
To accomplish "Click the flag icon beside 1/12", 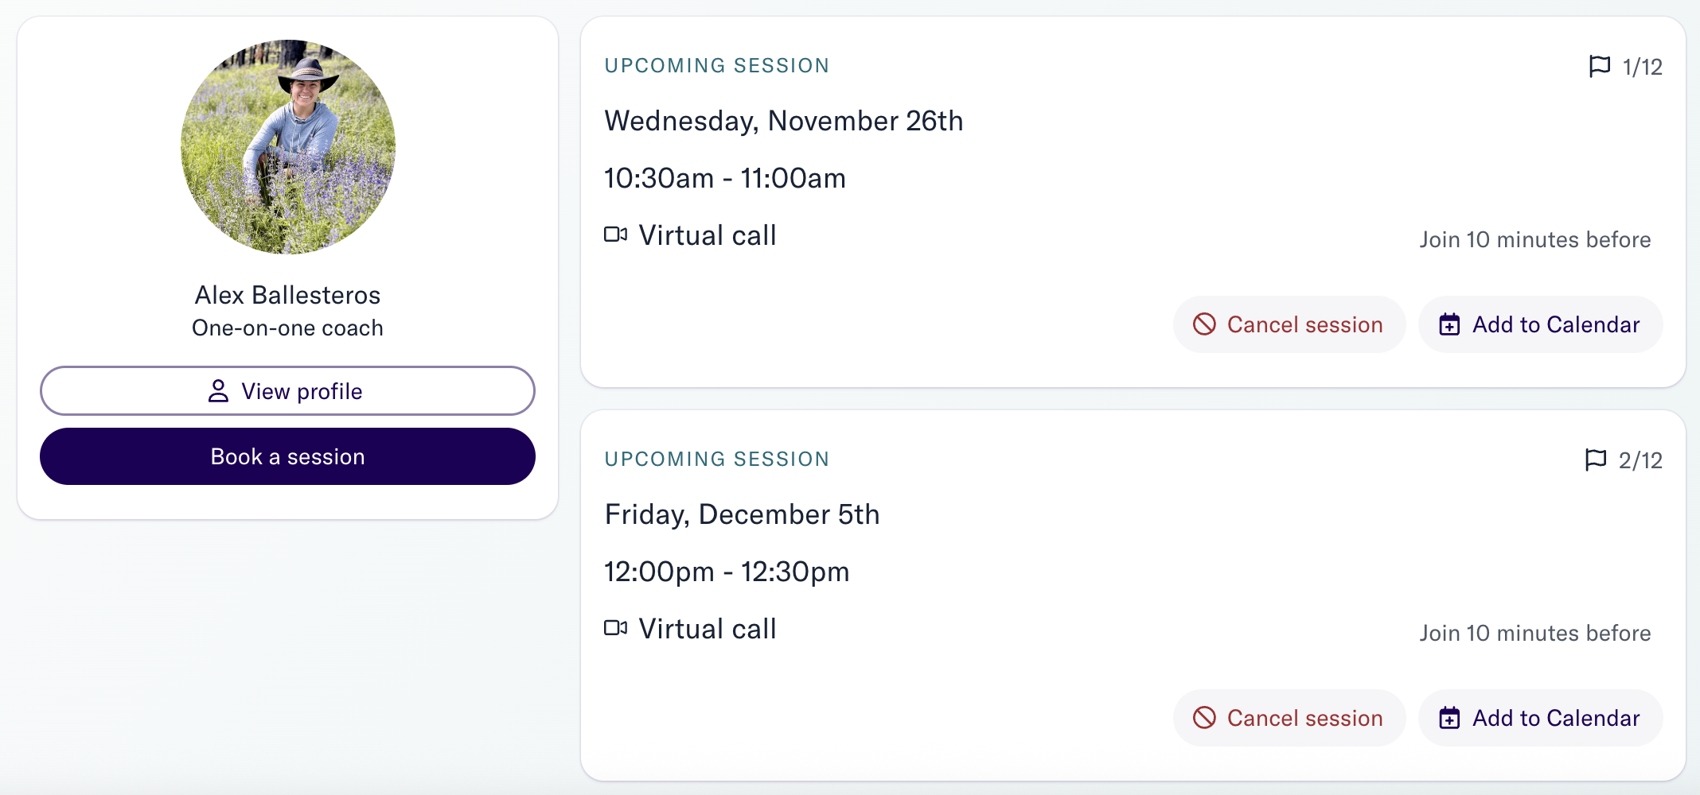I will [1599, 66].
